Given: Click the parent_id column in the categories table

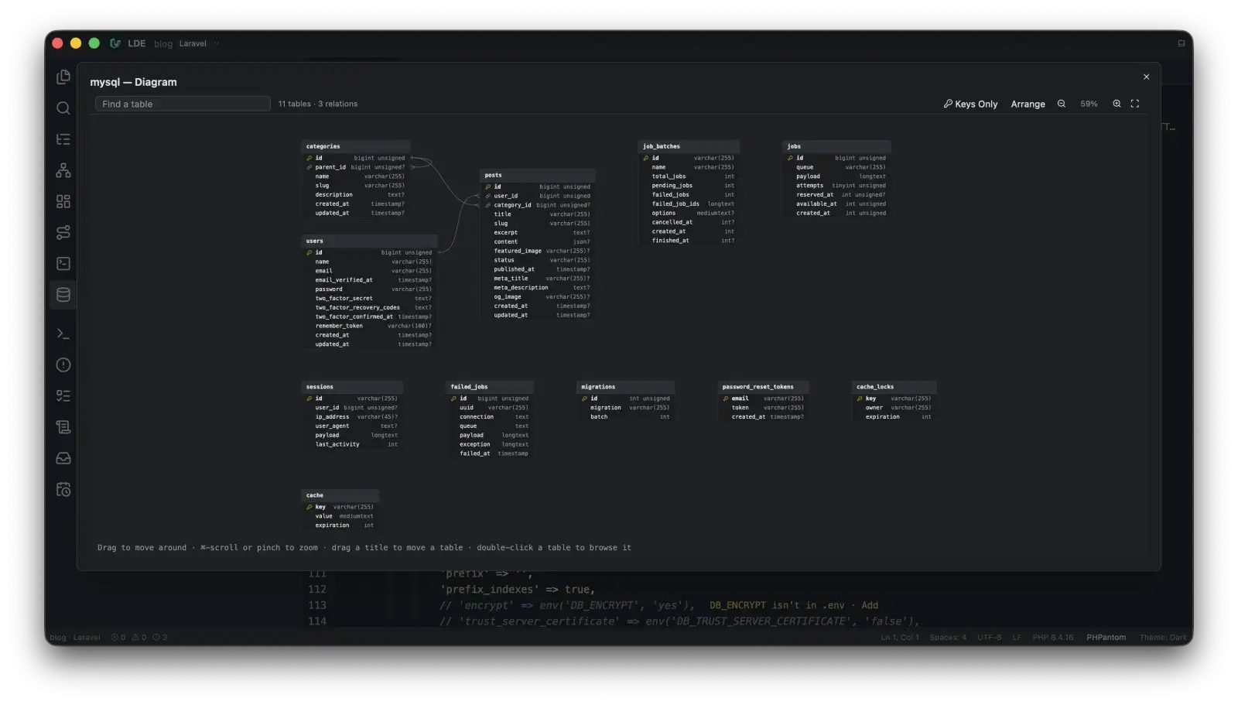Looking at the screenshot, I should click(356, 167).
